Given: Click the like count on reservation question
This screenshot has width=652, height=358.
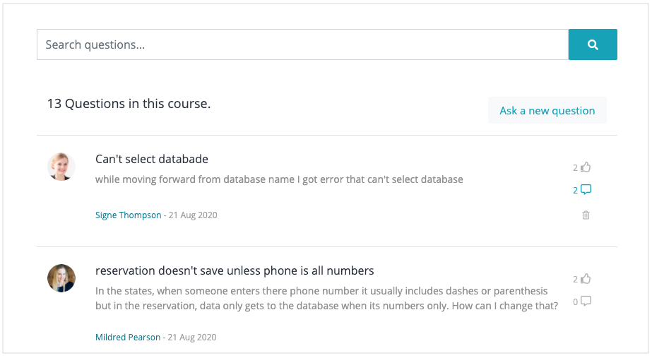Looking at the screenshot, I should (576, 279).
